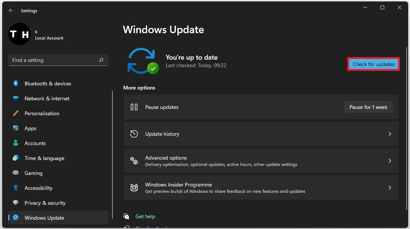410x229 pixels.
Task: Select Windows Update in sidebar
Action: [x=44, y=218]
